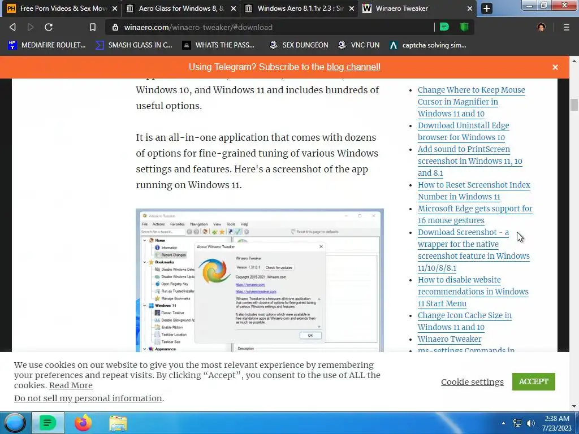This screenshot has width=579, height=434.
Task: Open MEDIAFIRE ROULET... bookmark
Action: coord(46,45)
